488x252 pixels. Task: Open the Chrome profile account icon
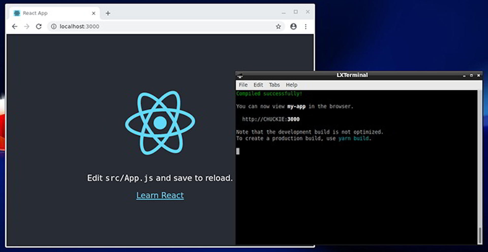coord(293,26)
